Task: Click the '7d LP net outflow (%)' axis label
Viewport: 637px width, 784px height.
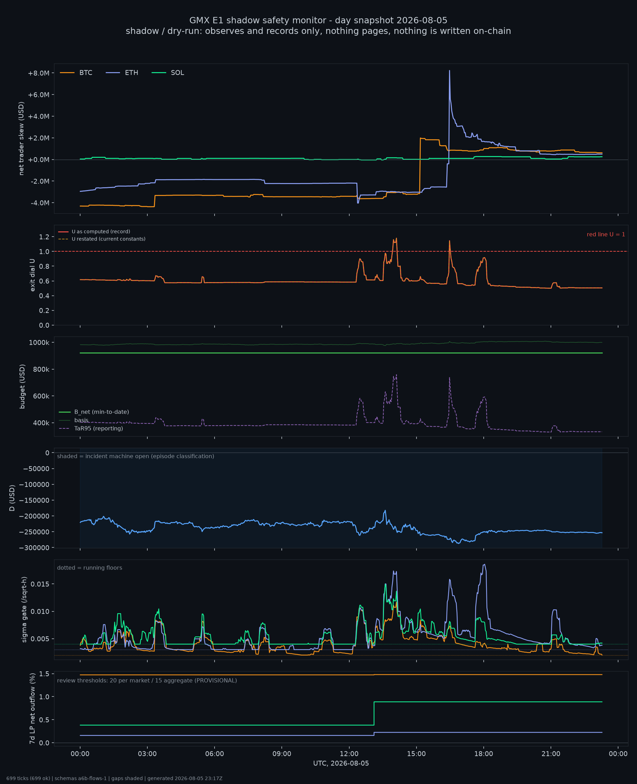Action: 32,708
